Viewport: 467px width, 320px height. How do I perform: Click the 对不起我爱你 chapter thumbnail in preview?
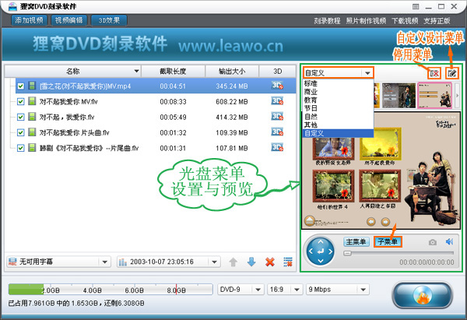tap(380, 143)
